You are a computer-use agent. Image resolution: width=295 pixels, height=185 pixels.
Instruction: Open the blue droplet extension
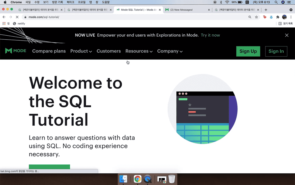pos(271,17)
